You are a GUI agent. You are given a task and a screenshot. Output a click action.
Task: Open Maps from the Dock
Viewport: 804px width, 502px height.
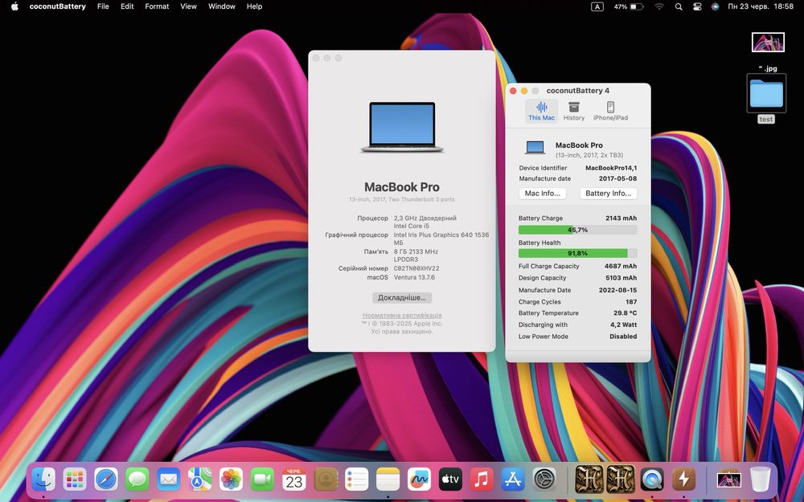coord(199,480)
